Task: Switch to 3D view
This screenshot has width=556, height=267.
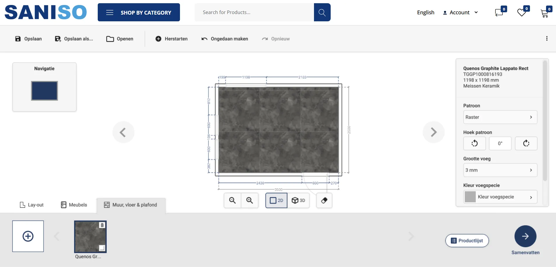Action: (x=298, y=200)
